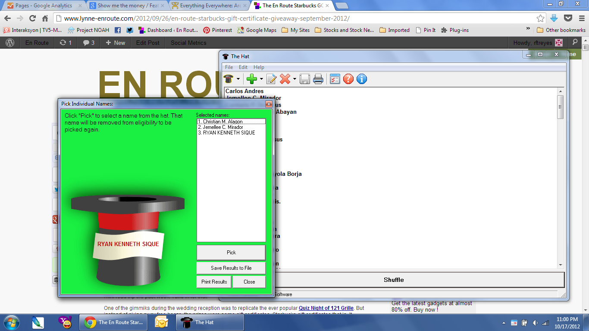Viewport: 589px width, 331px height.
Task: Open Social Metrics in admin bar
Action: 188,43
